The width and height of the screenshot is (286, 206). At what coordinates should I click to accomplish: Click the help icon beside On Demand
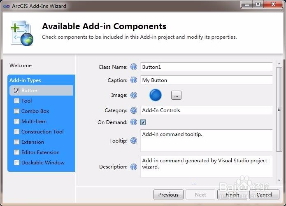pyautogui.click(x=134, y=122)
